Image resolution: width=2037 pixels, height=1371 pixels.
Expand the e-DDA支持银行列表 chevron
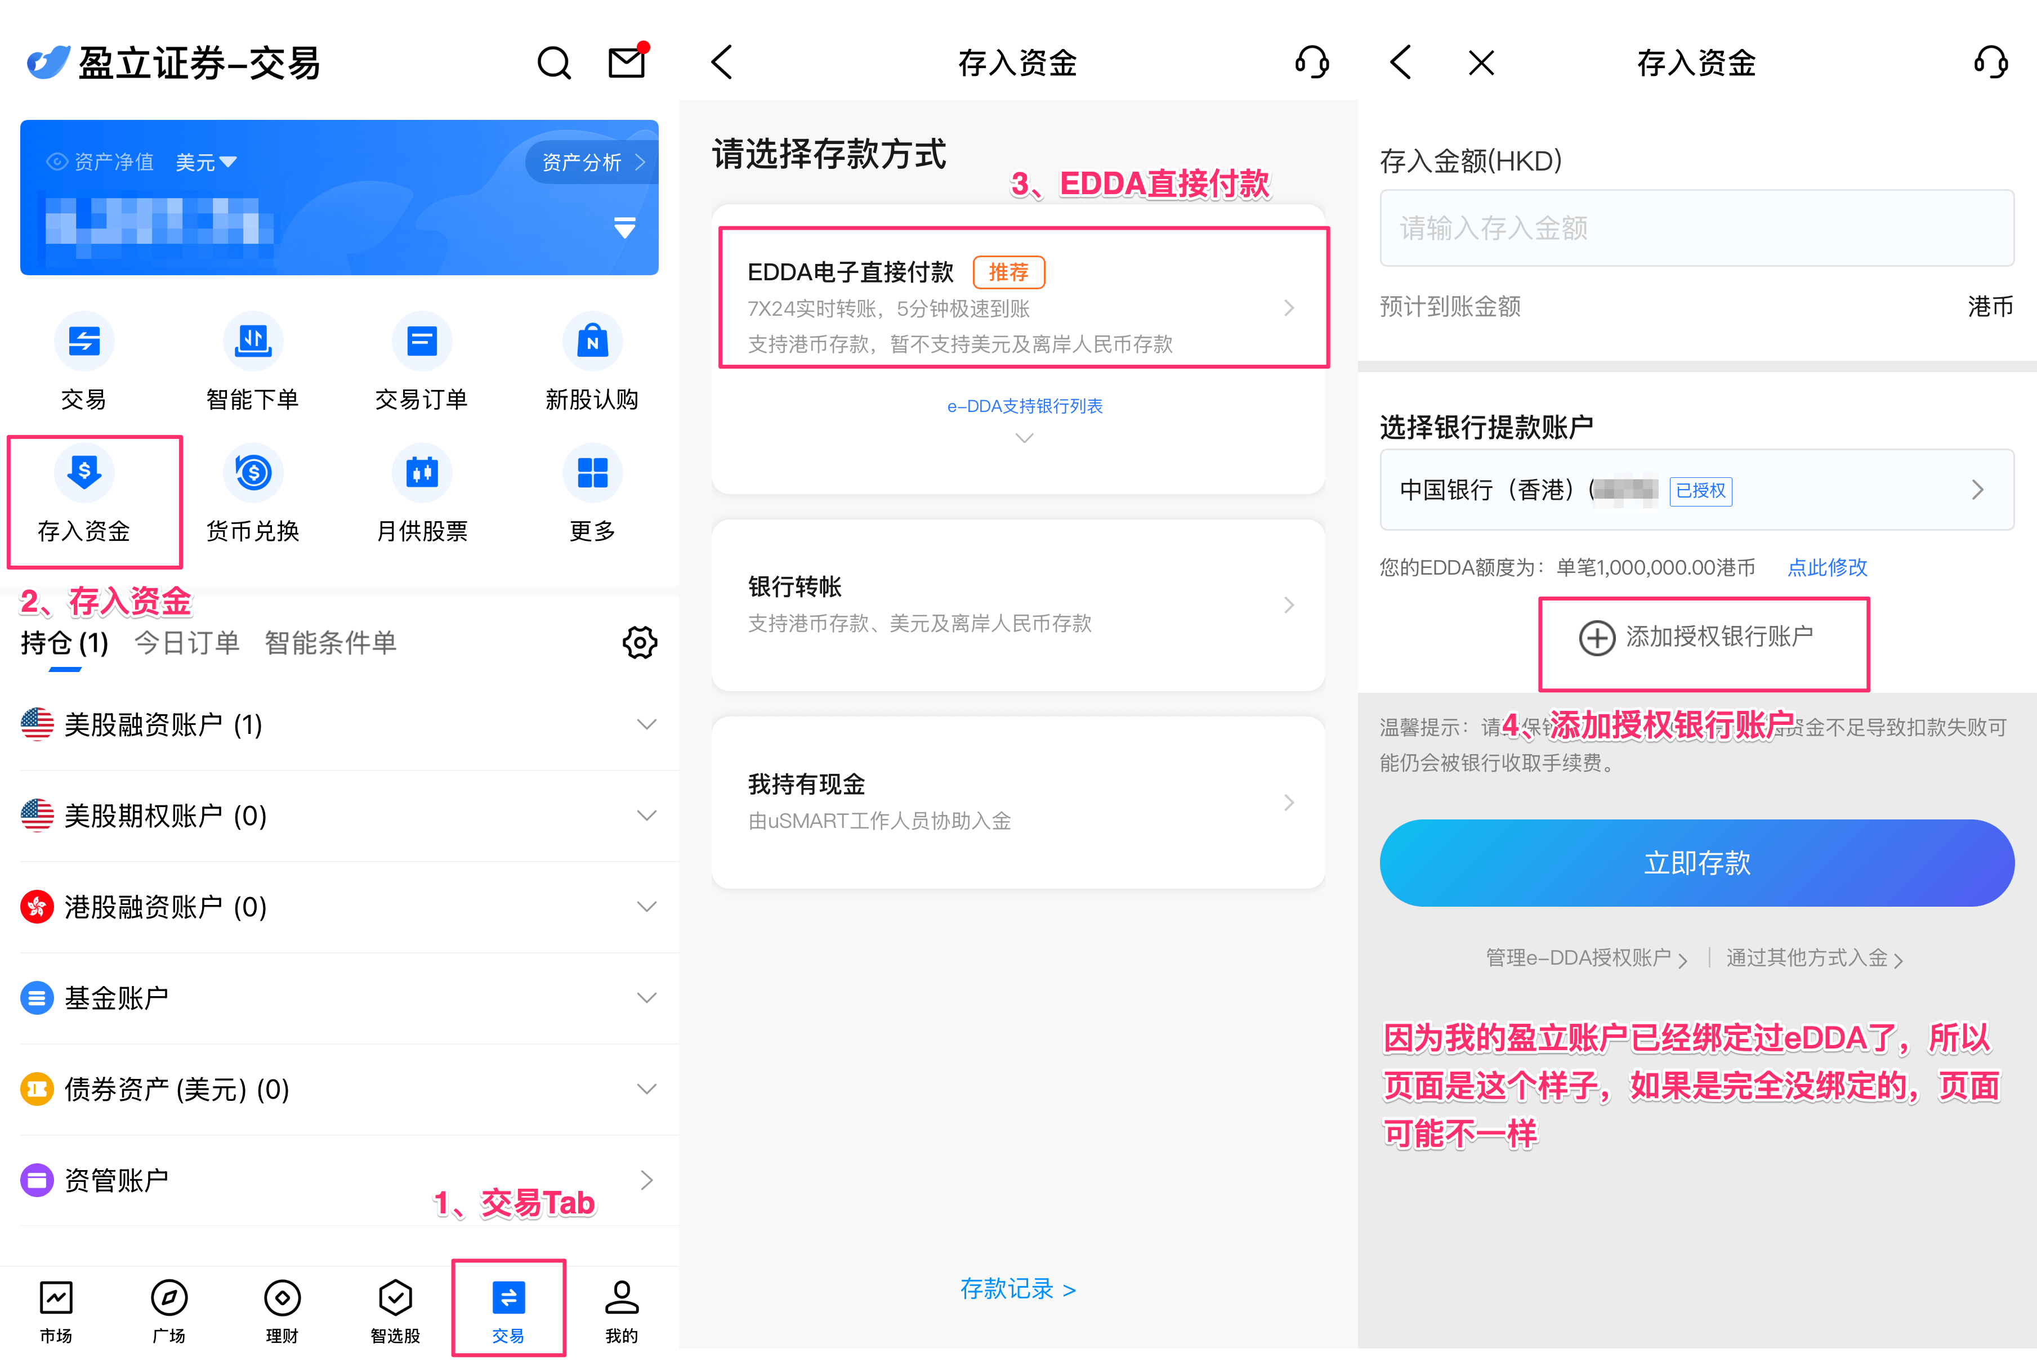tap(1024, 438)
